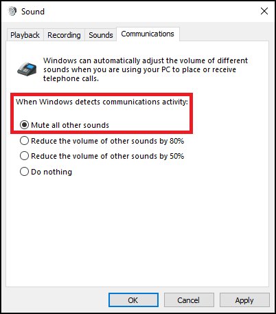Screen dimensions: 276x314
Task: Open the Recording tab
Action: click(x=64, y=35)
